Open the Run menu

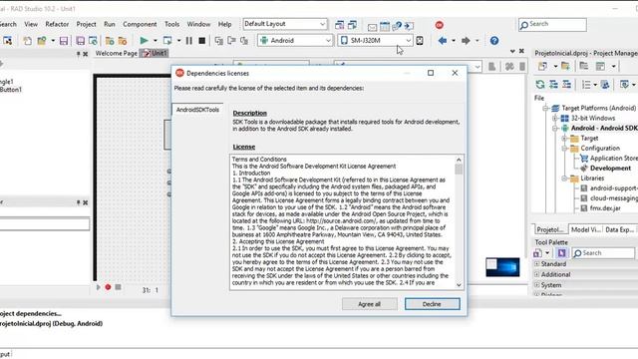click(x=110, y=24)
